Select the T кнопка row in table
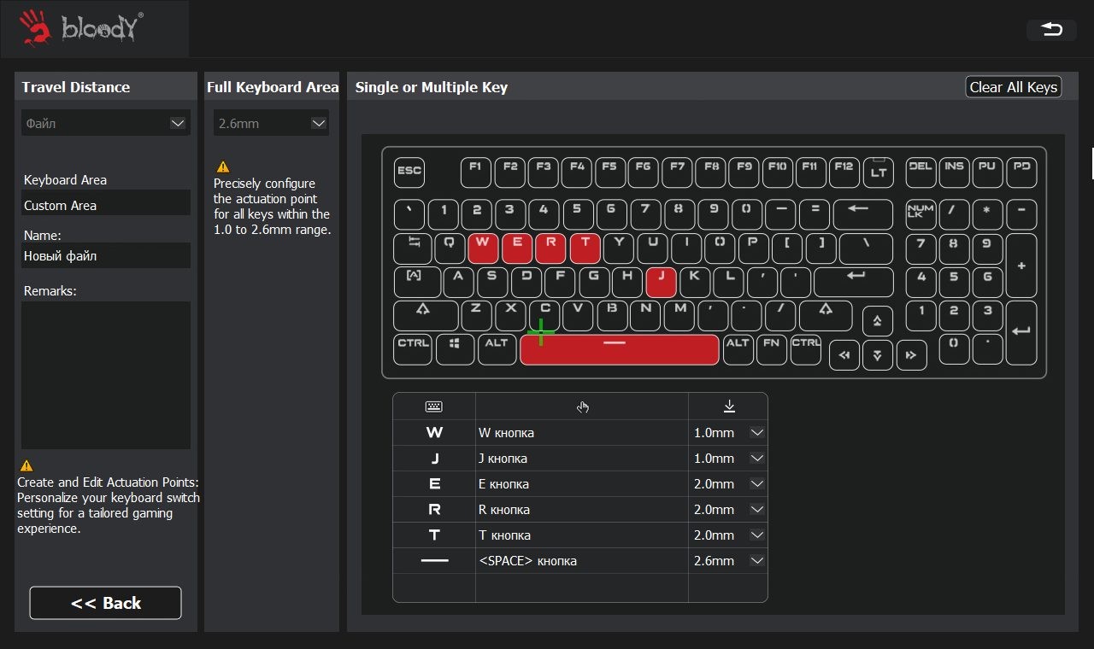Image resolution: width=1094 pixels, height=649 pixels. tap(581, 535)
